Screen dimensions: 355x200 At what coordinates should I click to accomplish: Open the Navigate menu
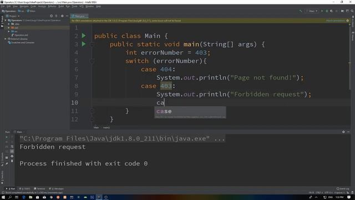24,6
